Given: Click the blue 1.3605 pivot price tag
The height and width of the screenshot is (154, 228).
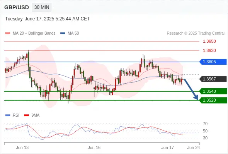Looking at the screenshot, I should pyautogui.click(x=213, y=62).
